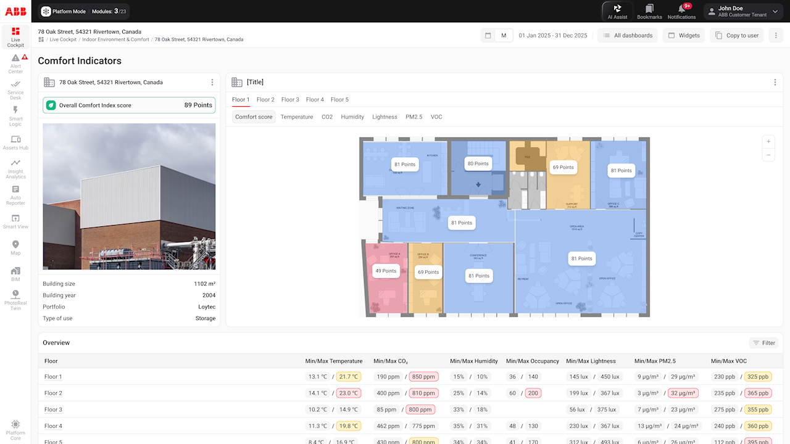This screenshot has height=444, width=790.
Task: Select Comfort score metric
Action: click(254, 117)
